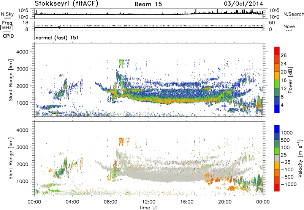The width and height of the screenshot is (304, 210).
Task: Select the 'Beam 15' heading
Action: pos(148,4)
